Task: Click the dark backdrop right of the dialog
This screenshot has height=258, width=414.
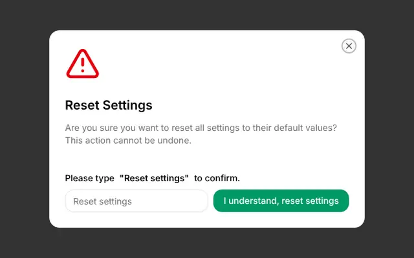Action: click(x=389, y=129)
